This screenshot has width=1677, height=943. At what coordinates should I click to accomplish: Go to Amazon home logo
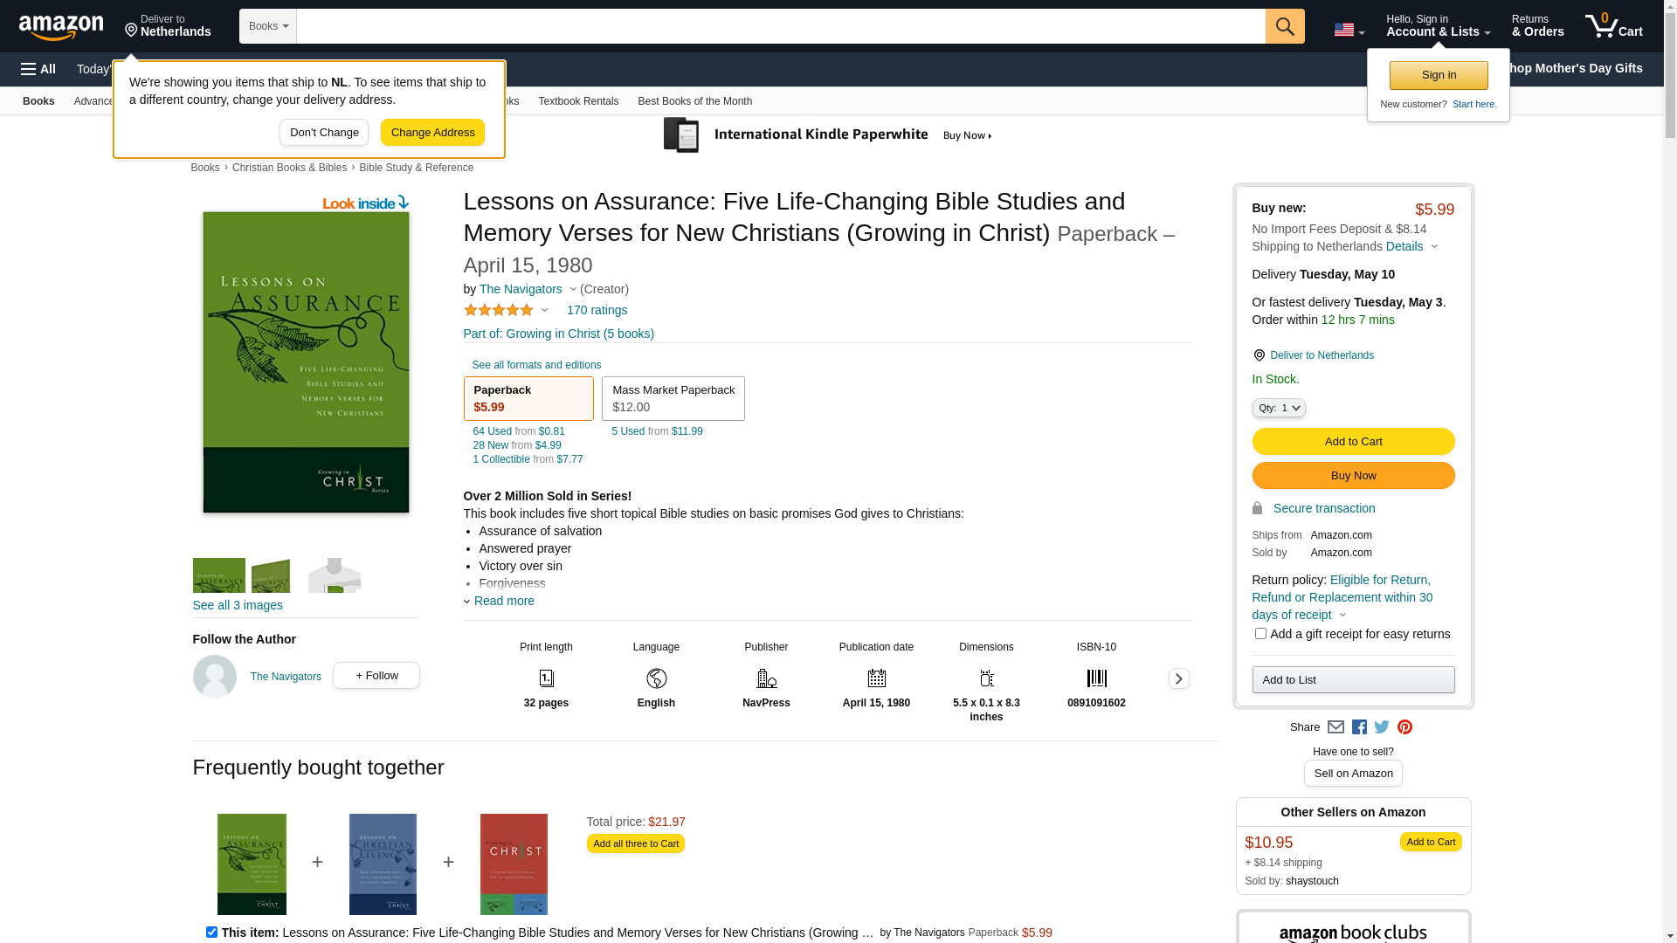(61, 28)
